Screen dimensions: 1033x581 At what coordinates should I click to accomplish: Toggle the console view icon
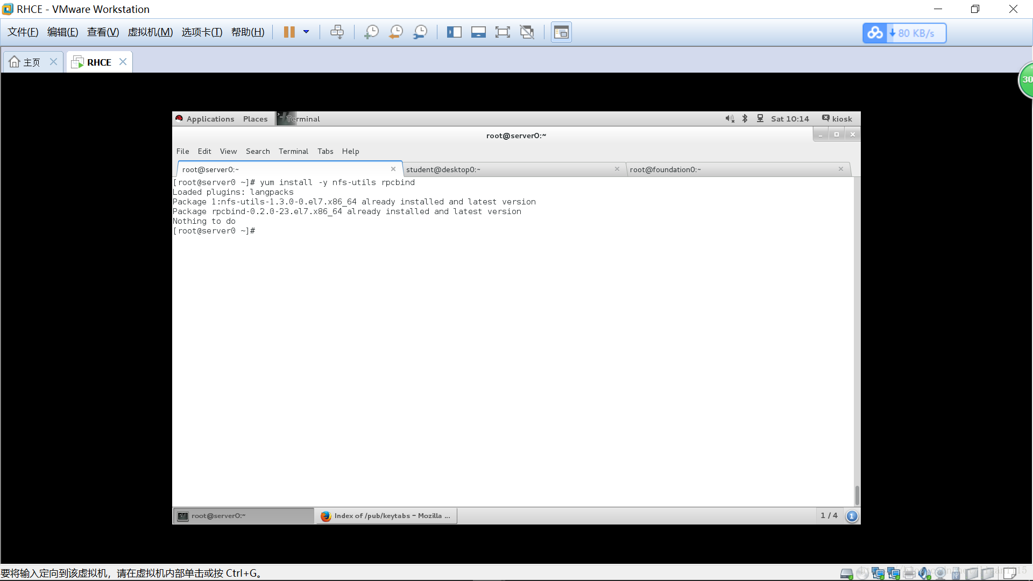click(x=561, y=32)
